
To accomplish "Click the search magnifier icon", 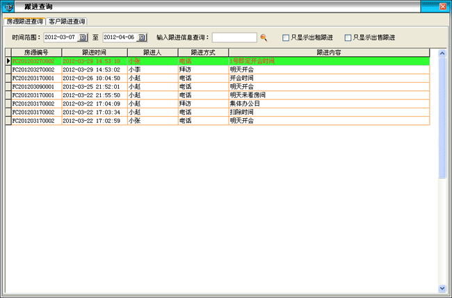I will [x=264, y=38].
